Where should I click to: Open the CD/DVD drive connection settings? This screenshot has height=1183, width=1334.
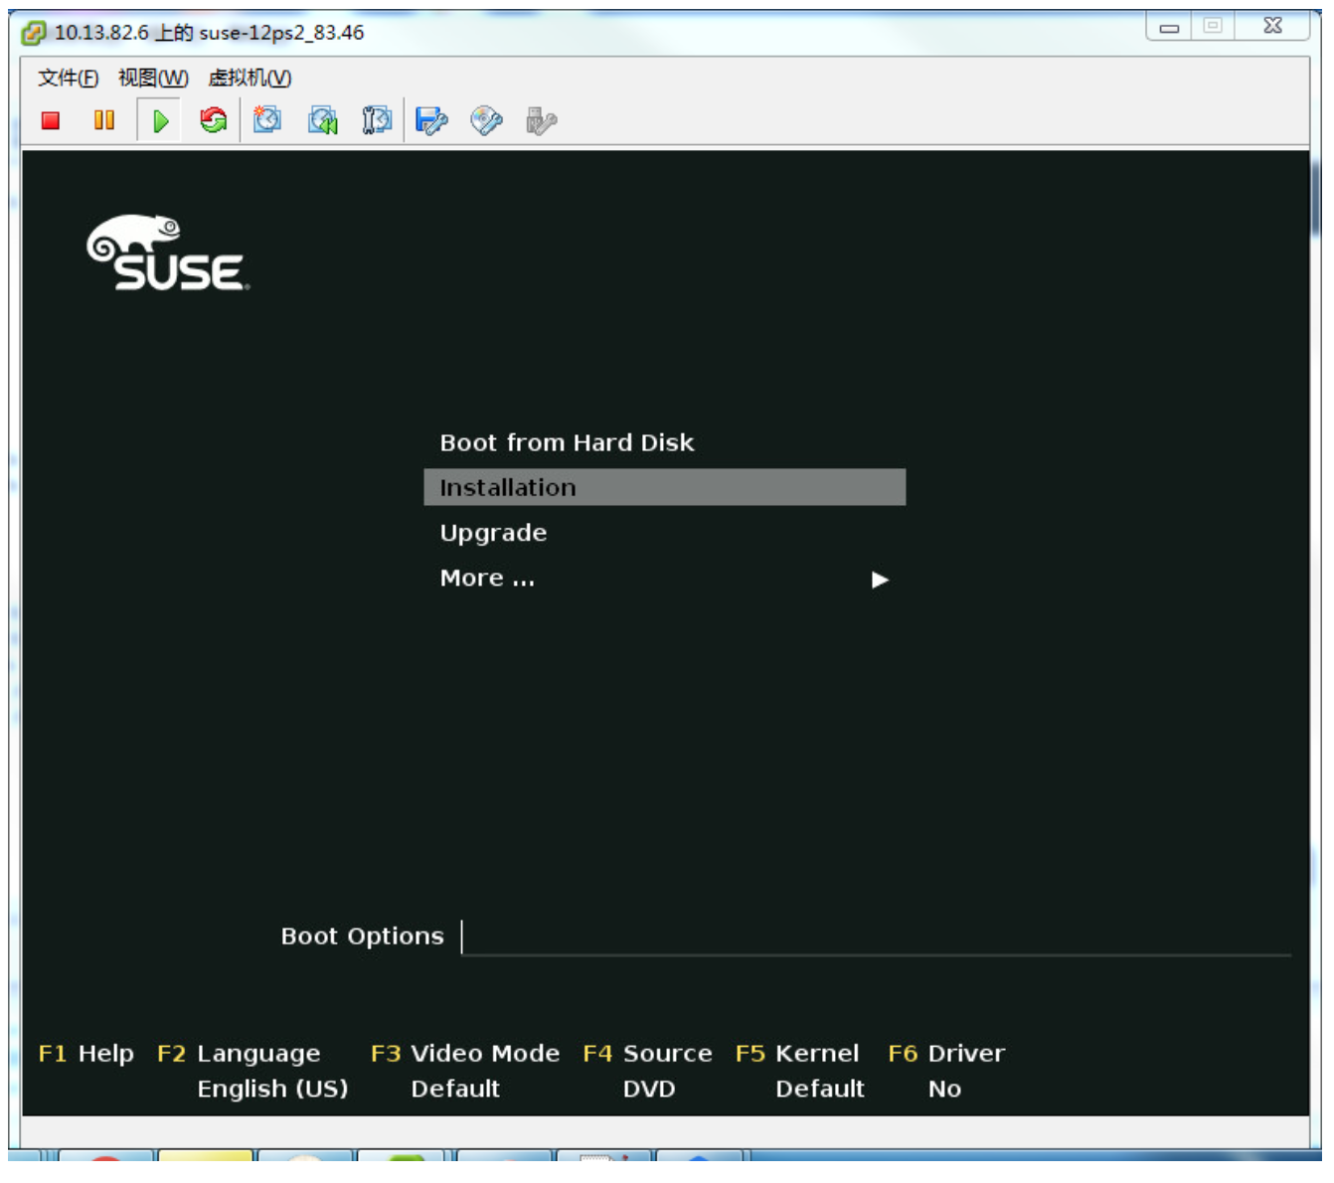point(486,121)
